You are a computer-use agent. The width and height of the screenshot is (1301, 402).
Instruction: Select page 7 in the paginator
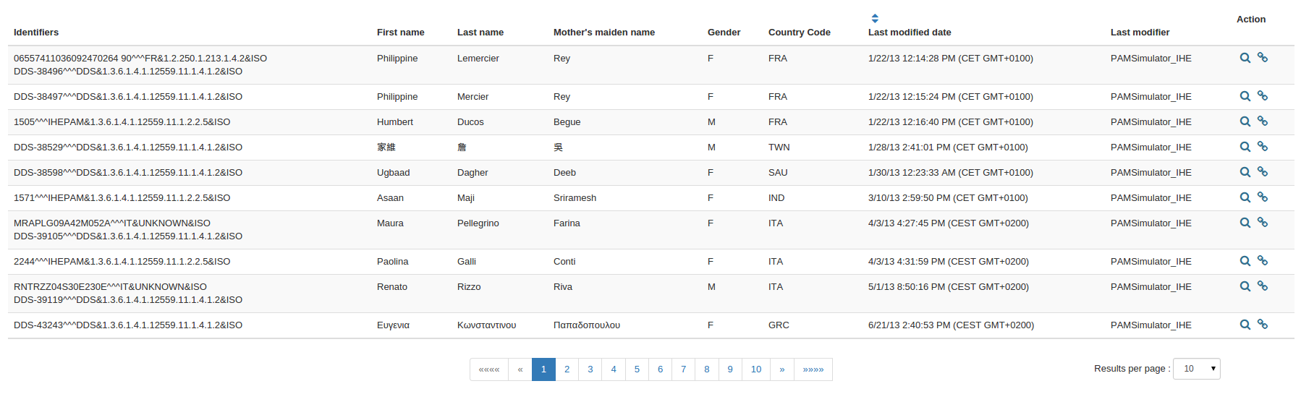[x=683, y=369]
